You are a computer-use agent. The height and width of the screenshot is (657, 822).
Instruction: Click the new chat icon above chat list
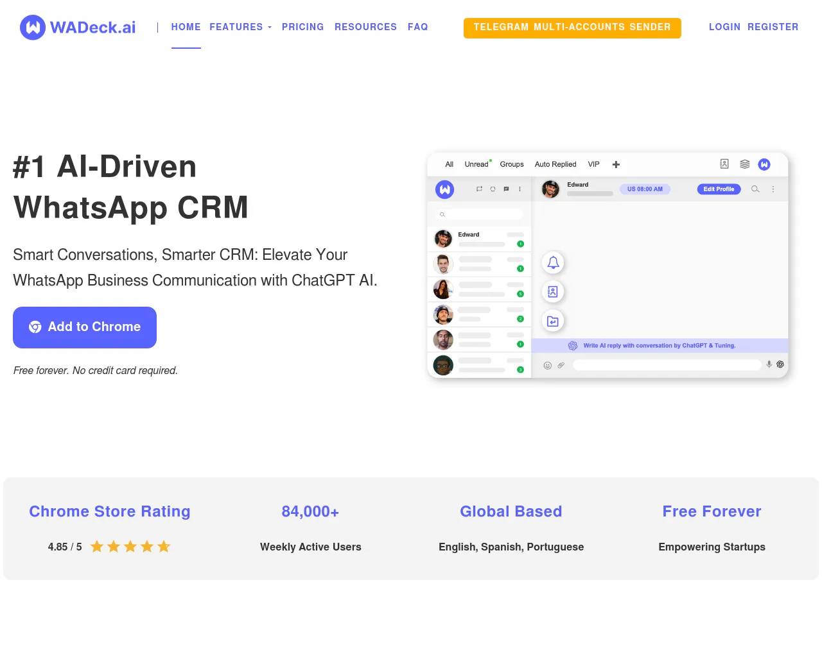(x=506, y=189)
